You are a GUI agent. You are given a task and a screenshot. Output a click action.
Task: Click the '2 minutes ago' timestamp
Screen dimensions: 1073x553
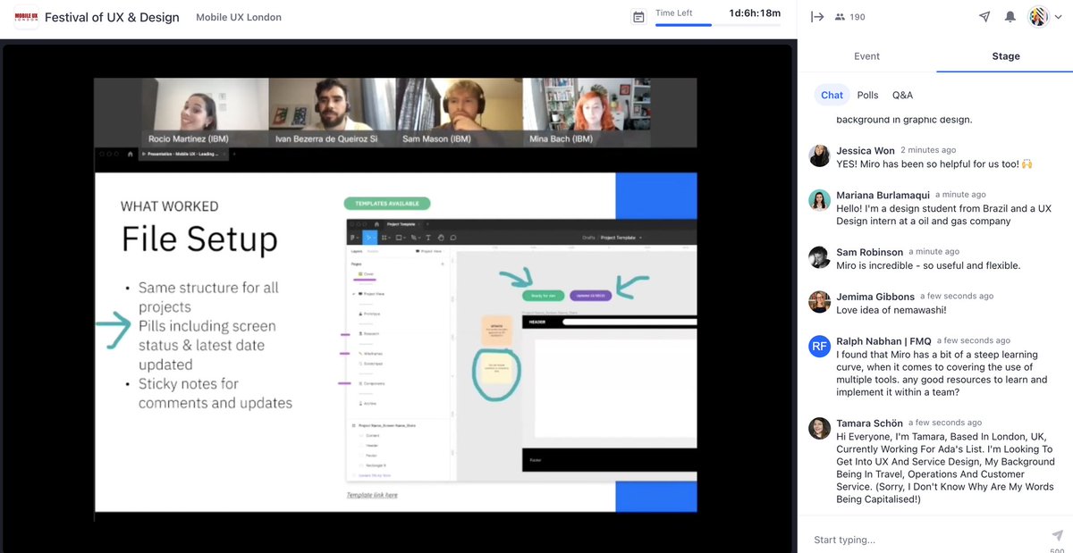928,150
